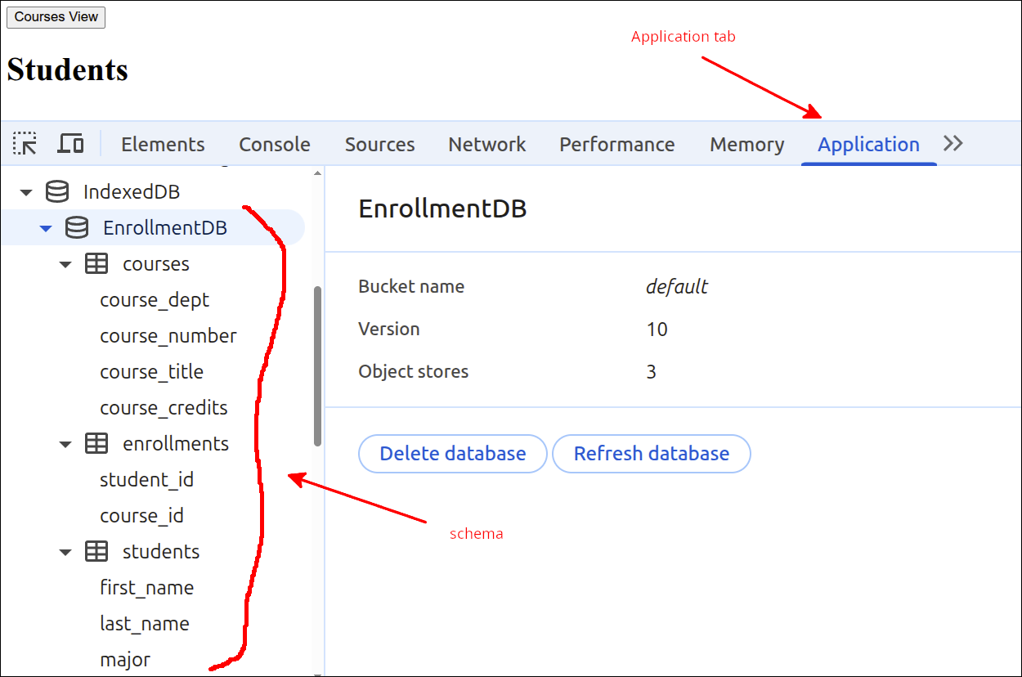Click the EnrollmentDB database icon
1022x677 pixels.
(x=76, y=227)
